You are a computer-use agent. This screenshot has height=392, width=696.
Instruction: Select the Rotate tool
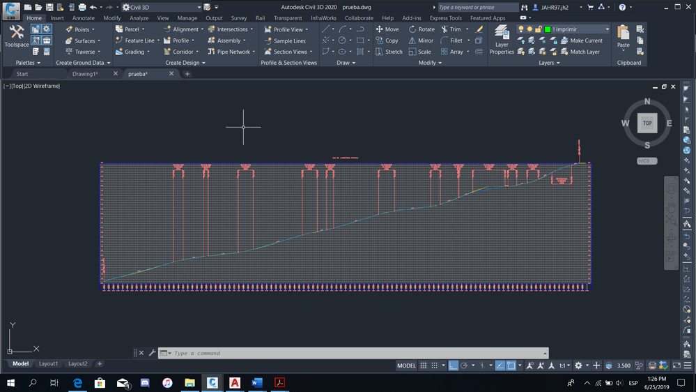point(422,29)
